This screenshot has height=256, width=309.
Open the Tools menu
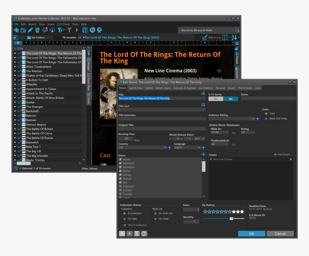pos(75,24)
